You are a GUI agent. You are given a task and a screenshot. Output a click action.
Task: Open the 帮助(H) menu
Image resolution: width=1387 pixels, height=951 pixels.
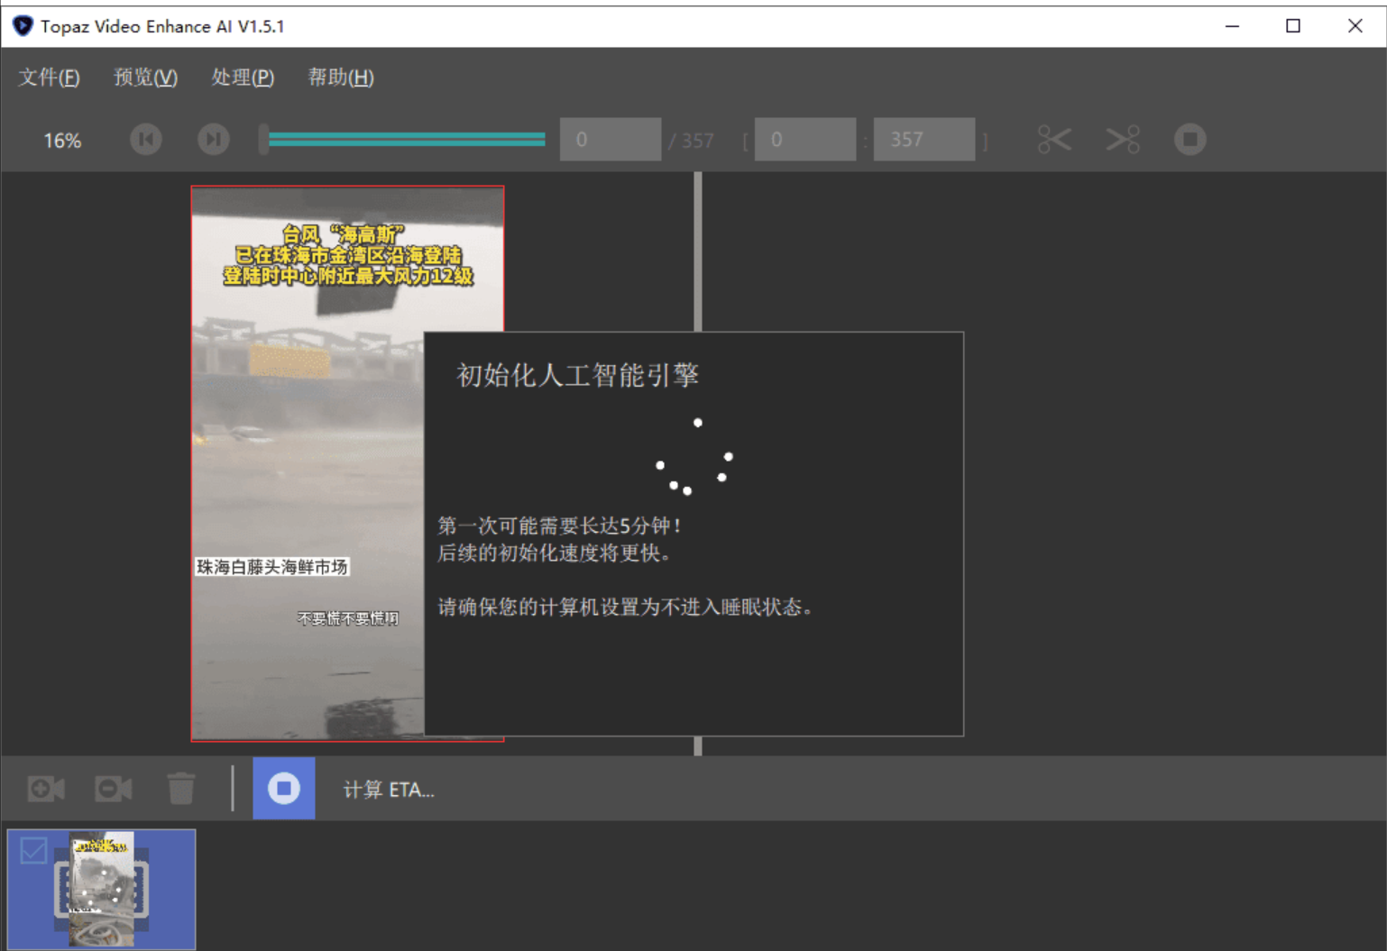[x=341, y=78]
